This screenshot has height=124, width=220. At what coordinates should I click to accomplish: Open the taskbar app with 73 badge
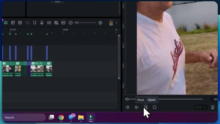[71, 117]
